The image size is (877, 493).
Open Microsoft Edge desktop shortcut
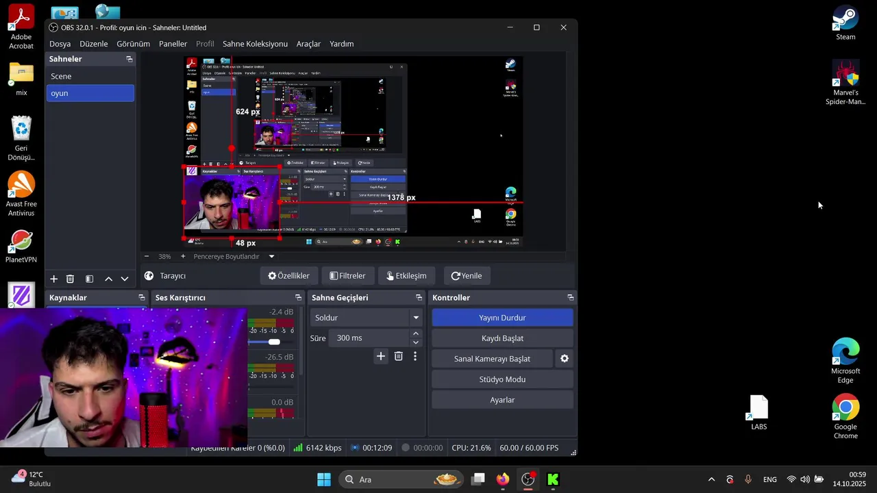coord(845,361)
